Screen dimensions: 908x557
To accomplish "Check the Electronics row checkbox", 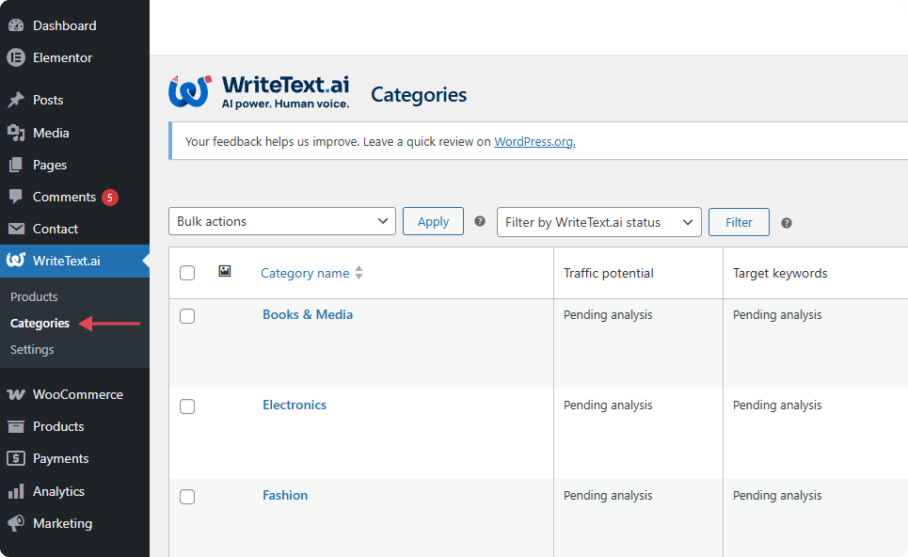I will point(187,406).
